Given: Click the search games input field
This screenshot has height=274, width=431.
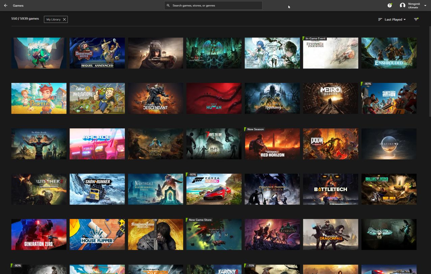Looking at the screenshot, I should coord(213,5).
